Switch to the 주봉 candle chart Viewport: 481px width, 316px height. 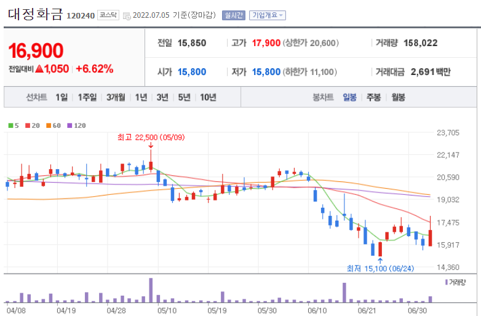pyautogui.click(x=373, y=98)
